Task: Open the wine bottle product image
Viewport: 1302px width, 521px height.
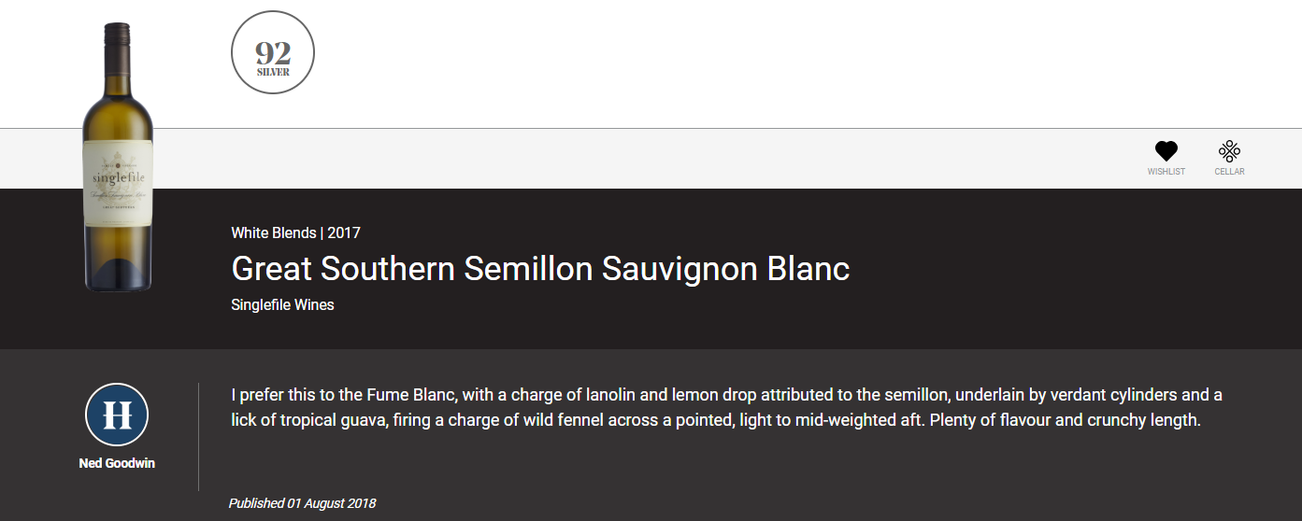Action: pos(117,157)
